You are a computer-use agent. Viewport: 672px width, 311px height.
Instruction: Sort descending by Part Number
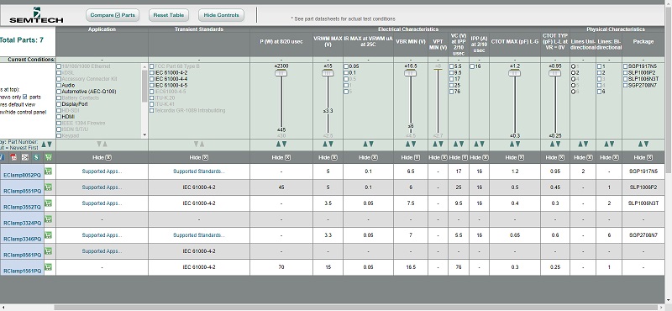click(50, 145)
